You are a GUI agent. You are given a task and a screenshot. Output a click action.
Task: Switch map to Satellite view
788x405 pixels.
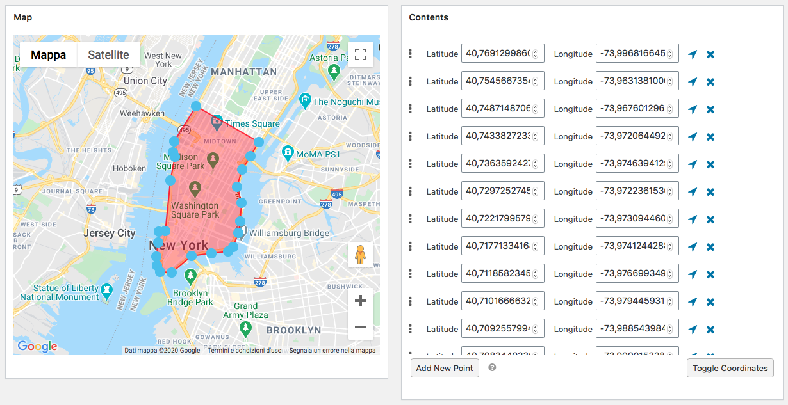tap(109, 54)
